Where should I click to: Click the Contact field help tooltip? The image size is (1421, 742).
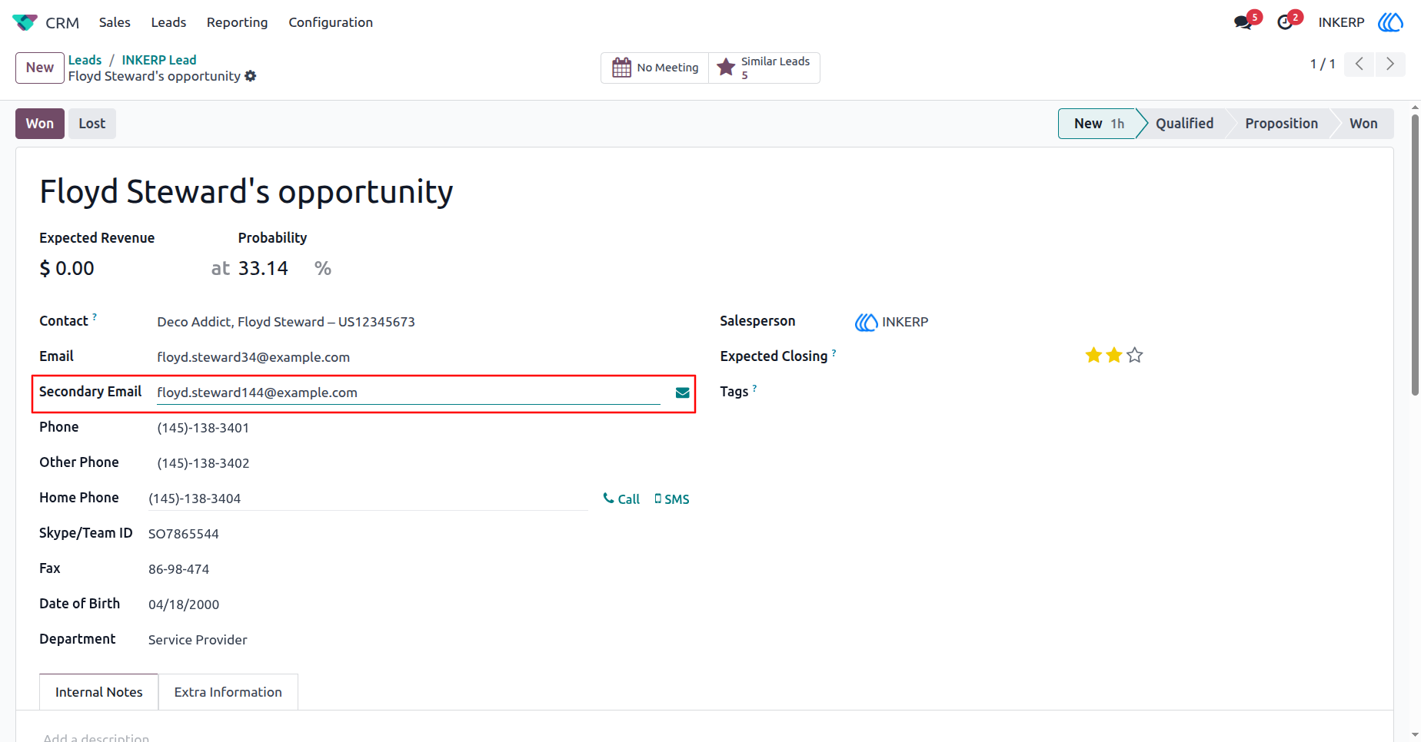point(95,316)
